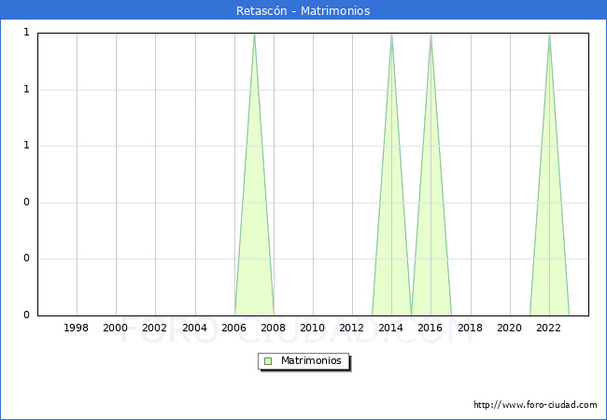This screenshot has width=607, height=420.
Task: Click the 2004 x-axis year label
Action: click(x=194, y=328)
